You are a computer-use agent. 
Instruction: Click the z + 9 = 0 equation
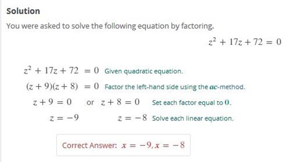click(52, 102)
